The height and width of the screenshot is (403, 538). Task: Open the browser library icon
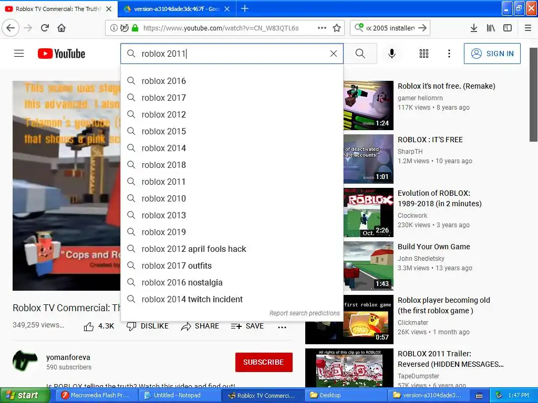[491, 28]
